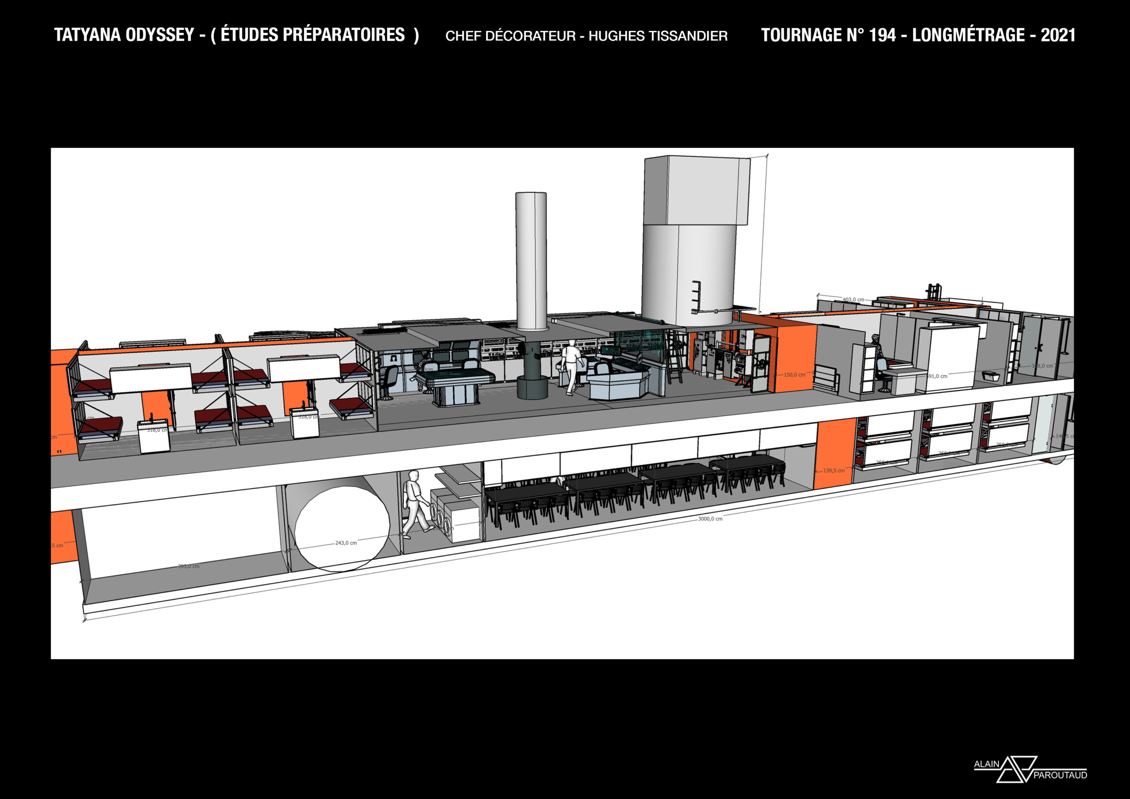Screen dimensions: 1130x799
Task: Click the 393,0 cm dimension label
Action: click(188, 566)
